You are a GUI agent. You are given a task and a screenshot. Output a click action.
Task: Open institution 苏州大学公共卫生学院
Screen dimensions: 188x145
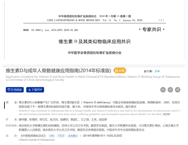[x=75, y=125]
